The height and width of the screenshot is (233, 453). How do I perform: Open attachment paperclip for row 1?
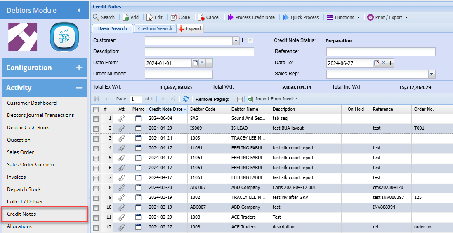tap(121, 119)
